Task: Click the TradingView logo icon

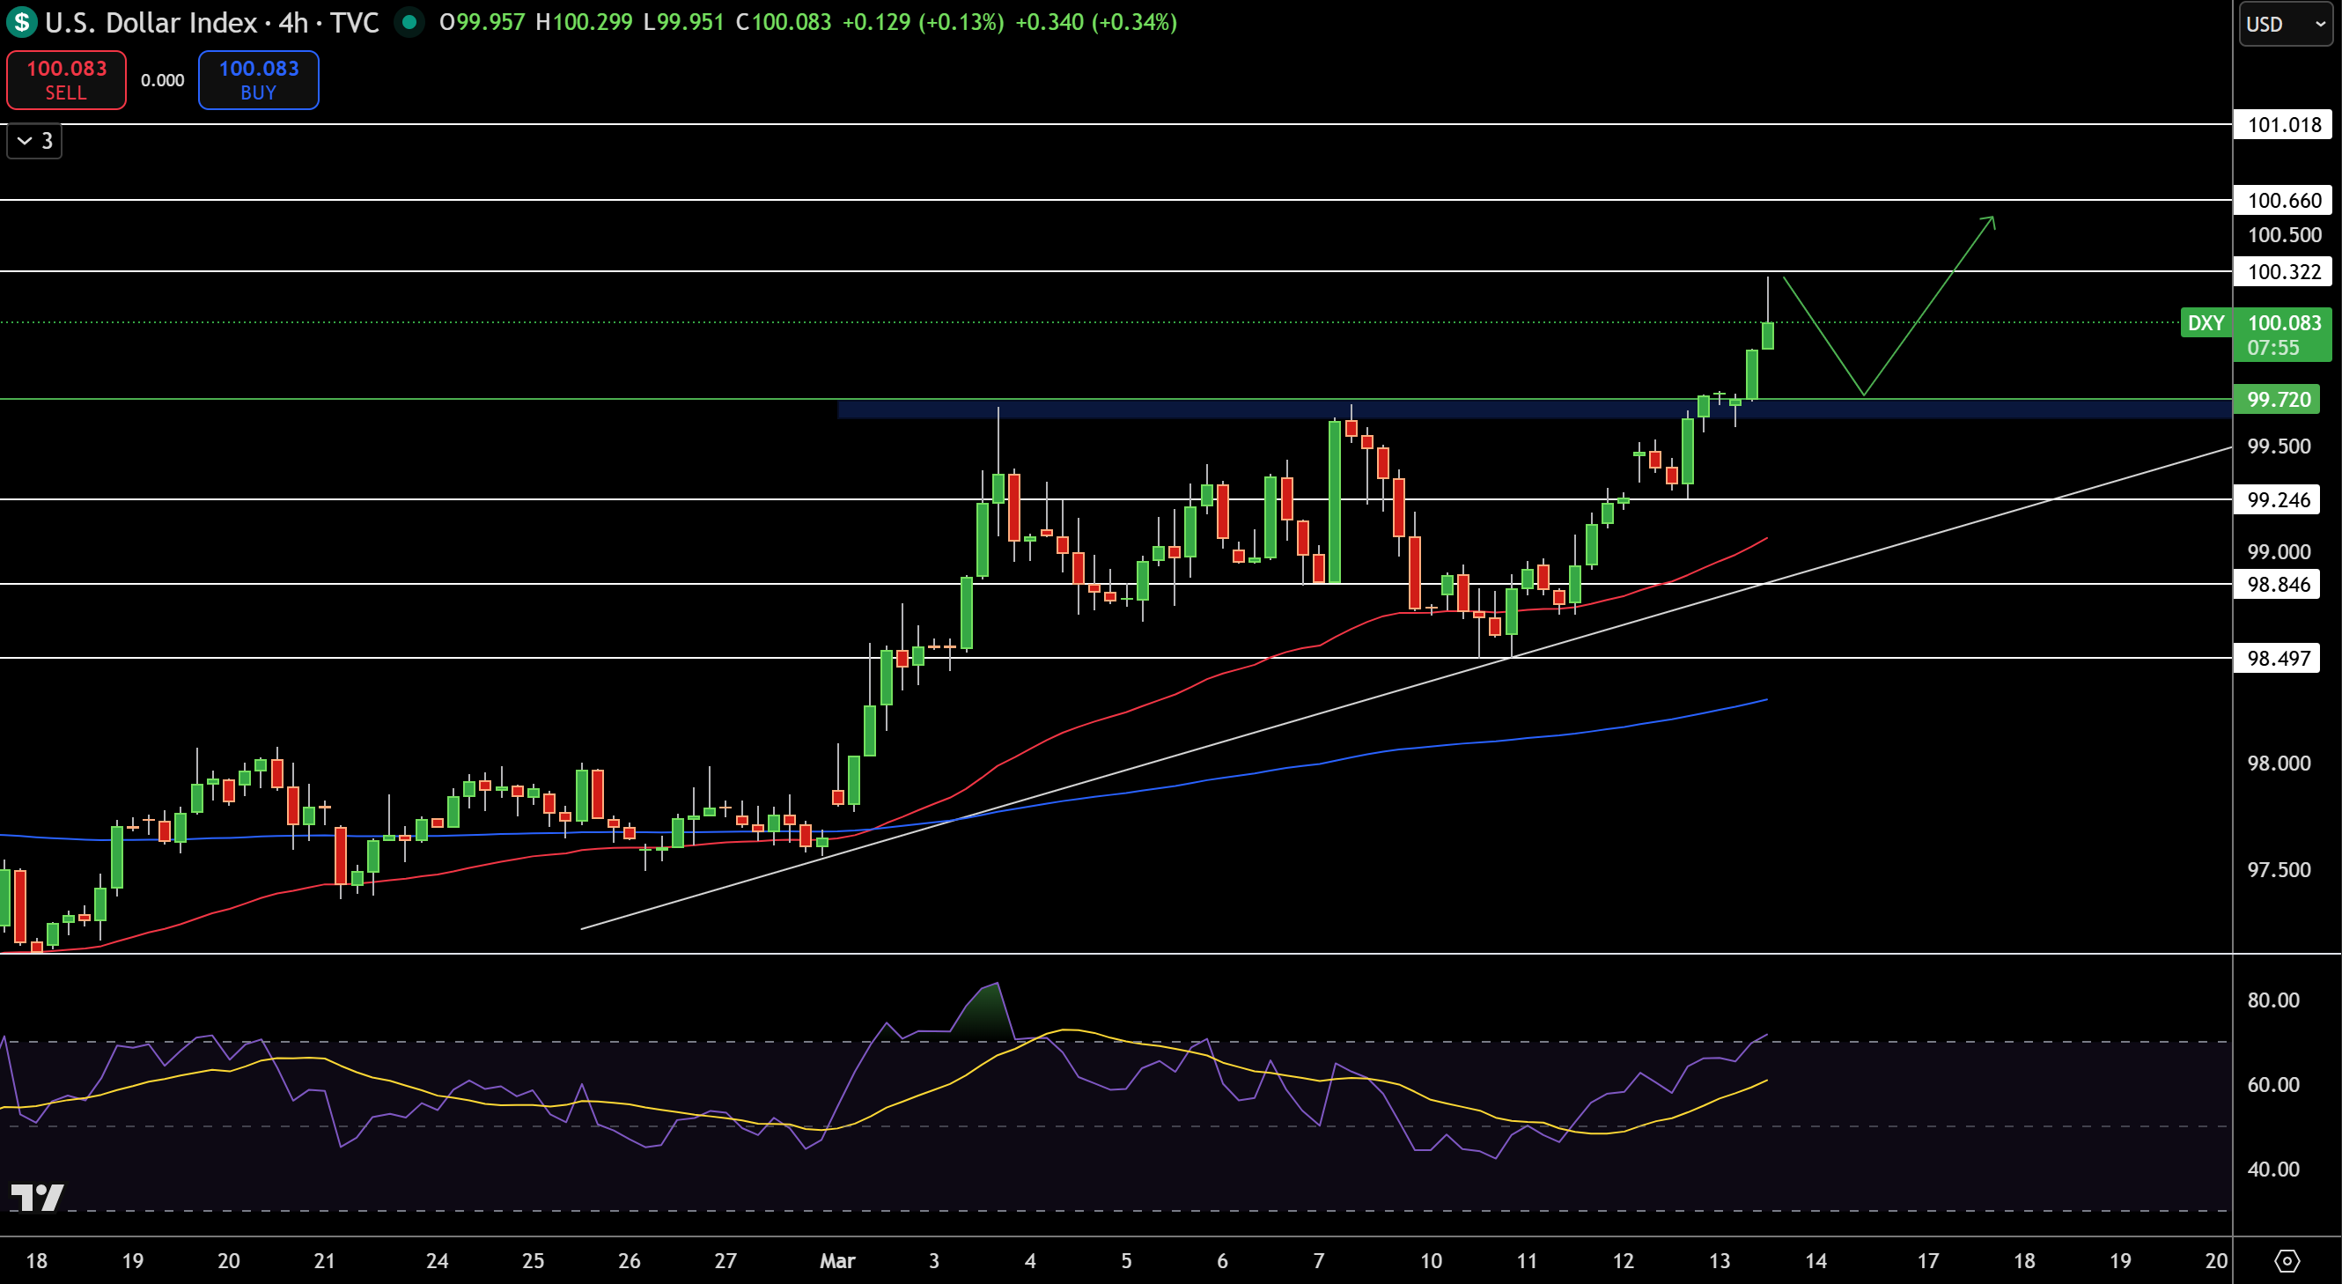Action: (37, 1197)
